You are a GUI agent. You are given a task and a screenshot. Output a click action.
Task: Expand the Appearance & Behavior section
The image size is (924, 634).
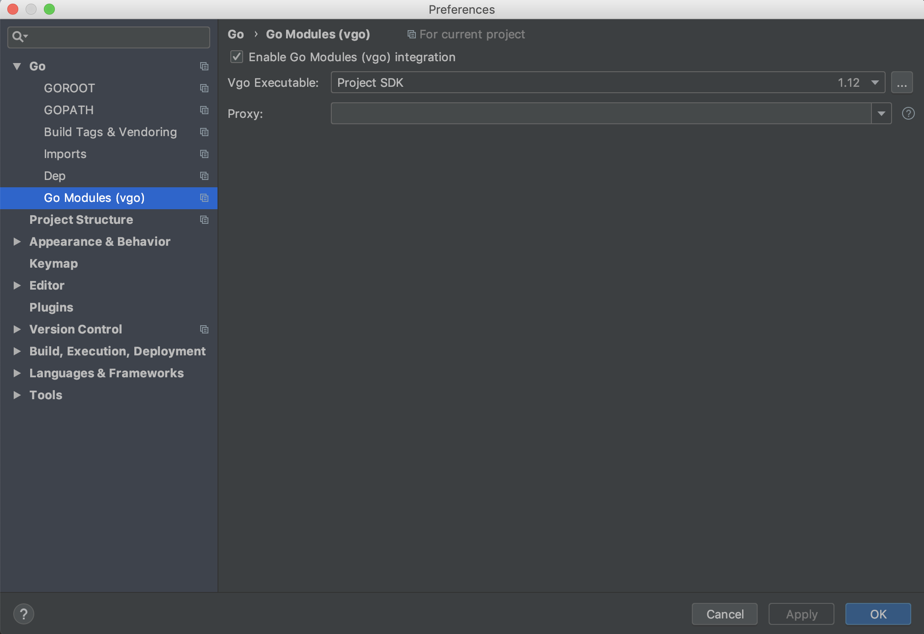[17, 242]
